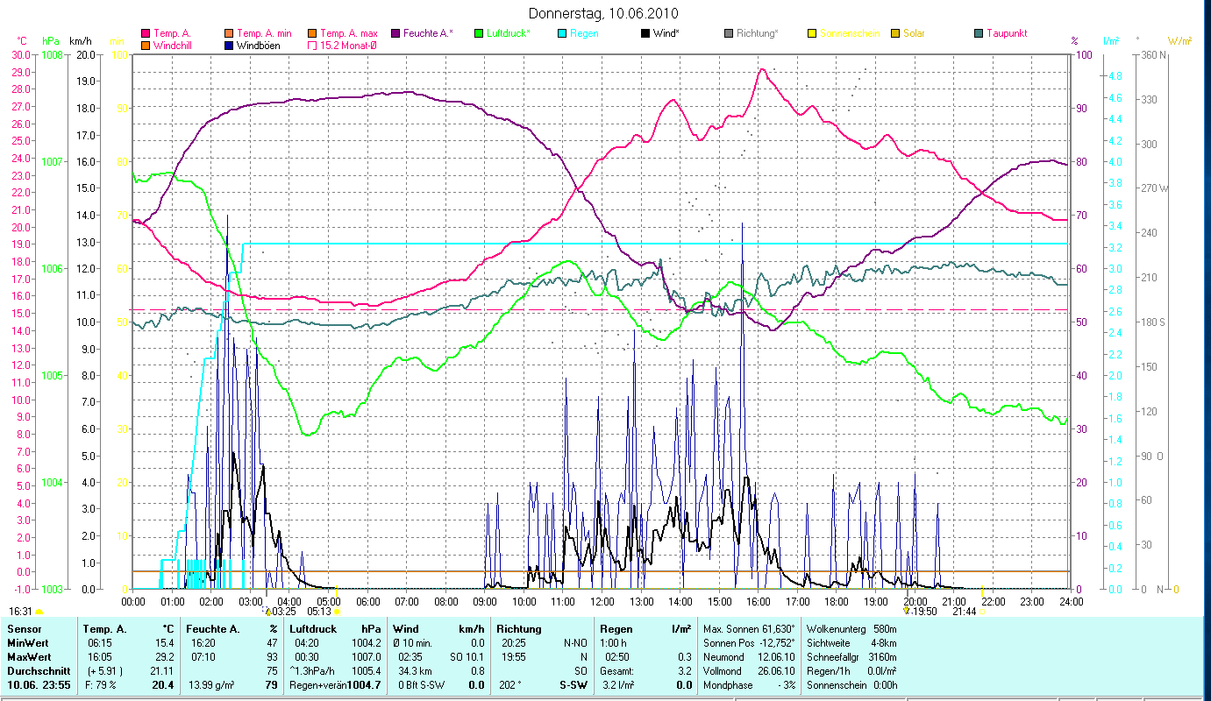Click the Regen cyan legend square
The width and height of the screenshot is (1211, 701).
coord(562,33)
